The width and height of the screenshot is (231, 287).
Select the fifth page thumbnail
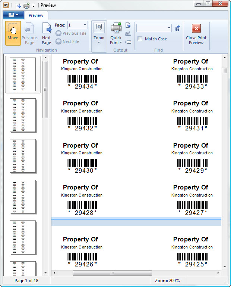23,237
